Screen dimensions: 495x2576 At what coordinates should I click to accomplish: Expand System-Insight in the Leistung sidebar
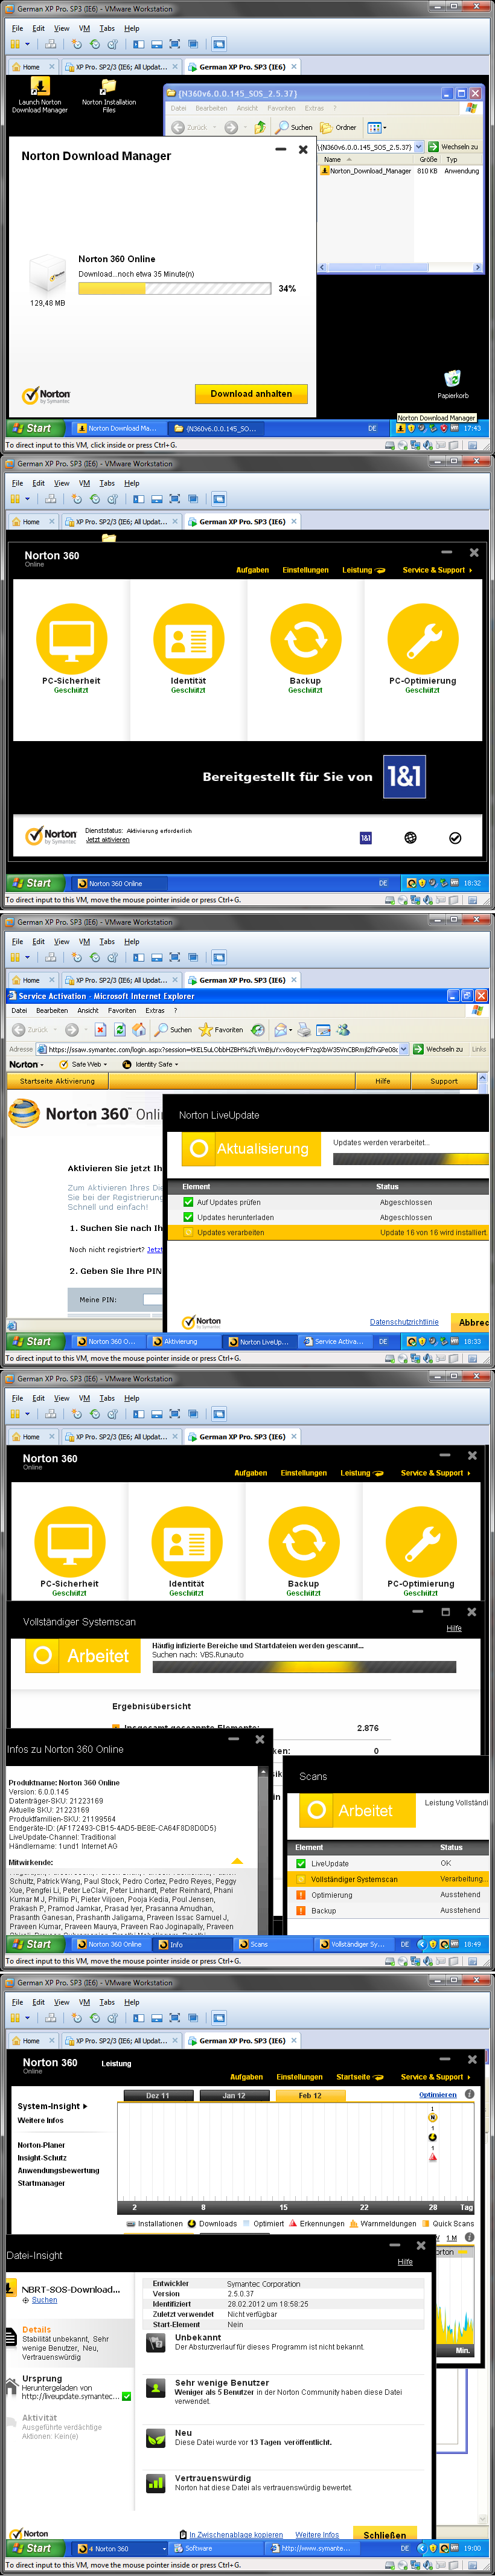click(x=52, y=2106)
